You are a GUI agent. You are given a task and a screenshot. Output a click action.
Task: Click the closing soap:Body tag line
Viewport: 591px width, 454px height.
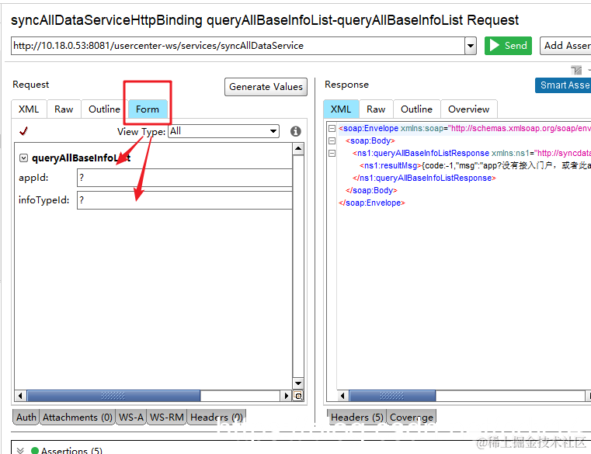(371, 191)
